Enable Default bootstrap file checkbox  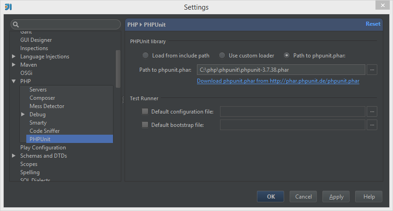(145, 125)
